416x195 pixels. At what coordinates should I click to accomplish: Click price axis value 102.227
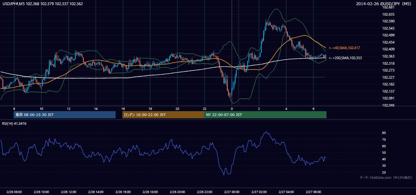388,77
